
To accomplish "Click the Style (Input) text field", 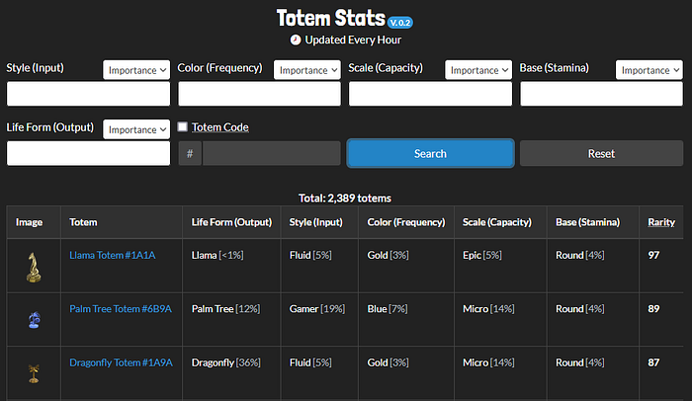I will coord(88,94).
